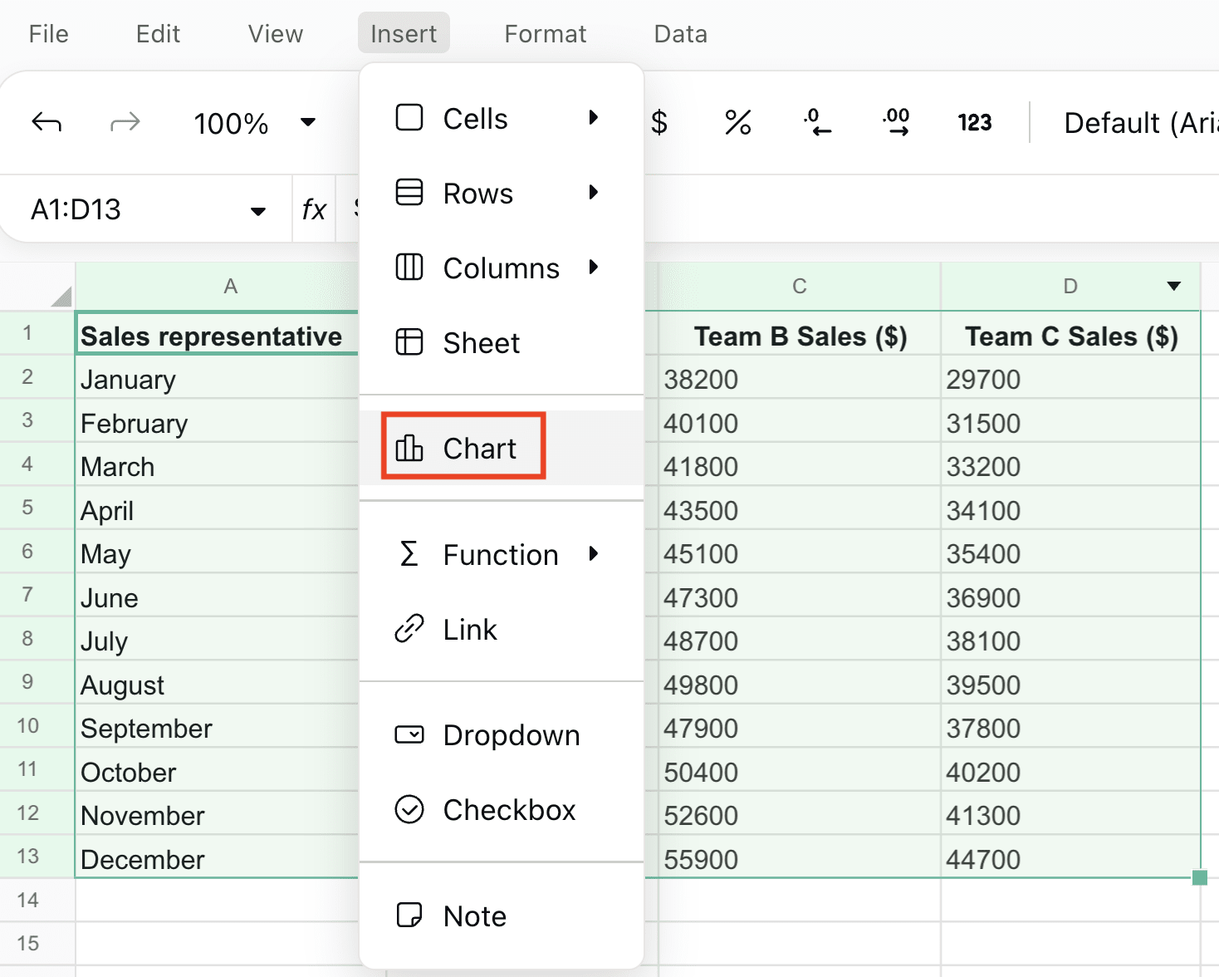
Task: Open the function editor with fx icon
Action: pos(314,209)
